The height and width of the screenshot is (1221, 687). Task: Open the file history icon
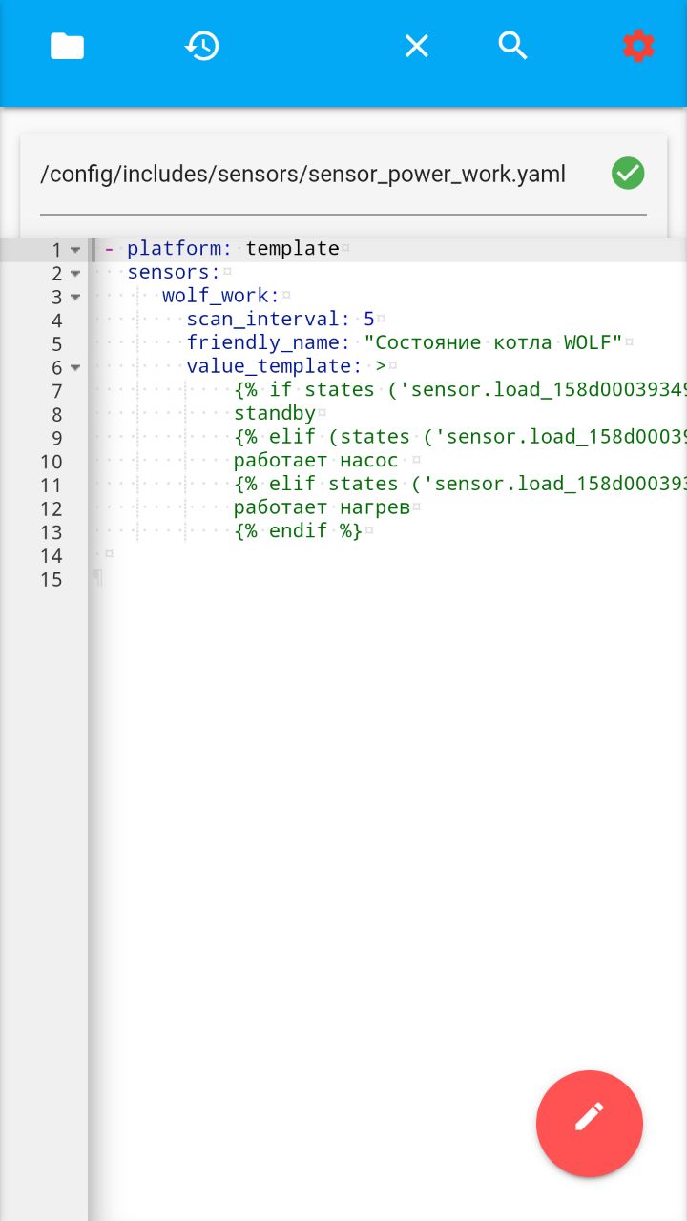click(202, 46)
